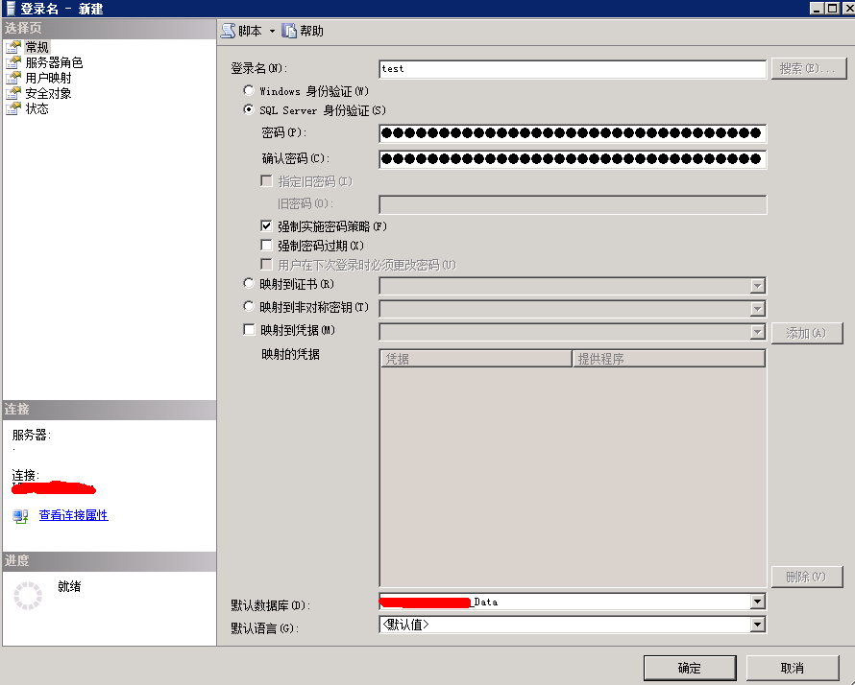
Task: Select the 常规 page icon
Action: point(13,47)
